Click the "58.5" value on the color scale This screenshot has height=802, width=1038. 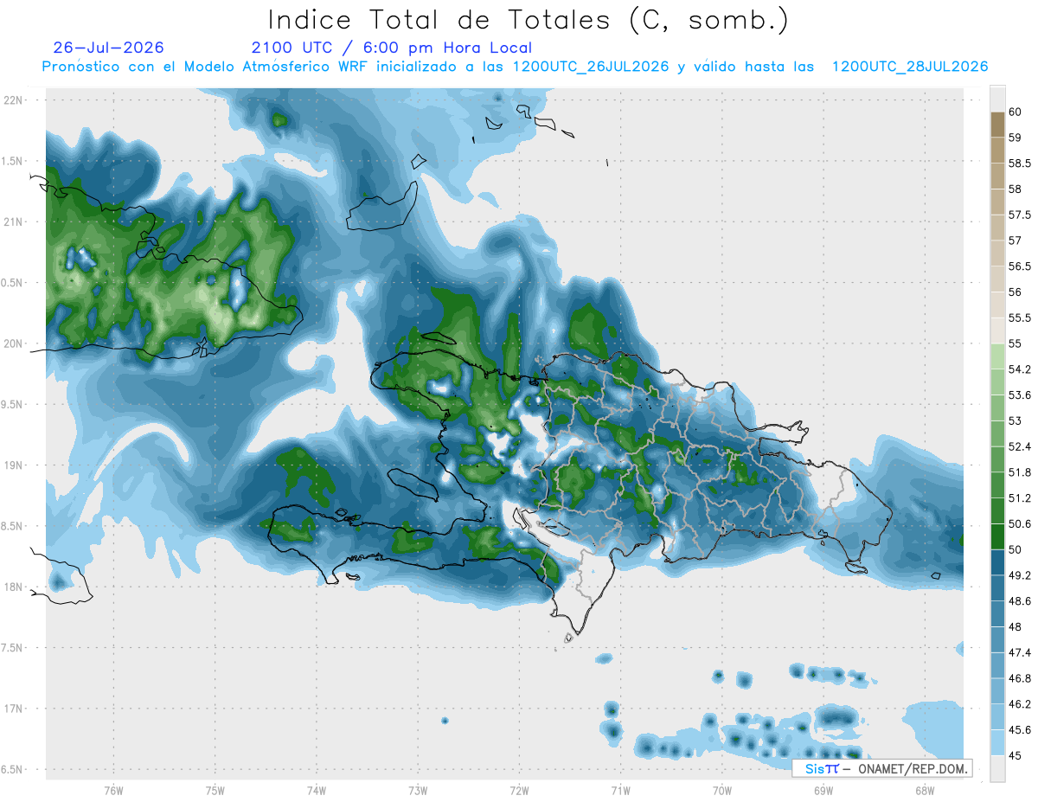click(x=1019, y=164)
